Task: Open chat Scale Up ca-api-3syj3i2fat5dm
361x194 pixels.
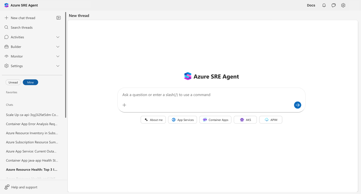Action: [32, 115]
